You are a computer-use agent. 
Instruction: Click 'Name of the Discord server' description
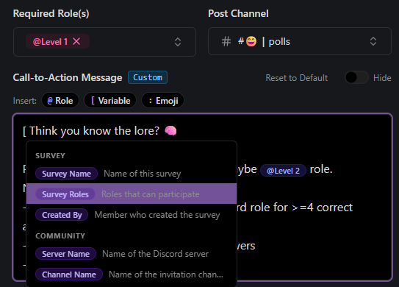click(x=155, y=254)
